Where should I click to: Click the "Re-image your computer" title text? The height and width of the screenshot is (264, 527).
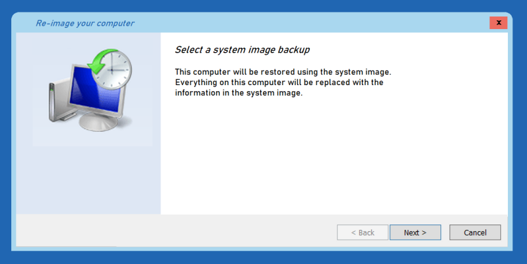85,24
